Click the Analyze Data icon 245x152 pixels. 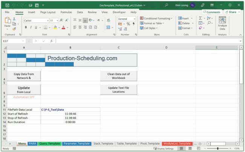tap(222, 23)
